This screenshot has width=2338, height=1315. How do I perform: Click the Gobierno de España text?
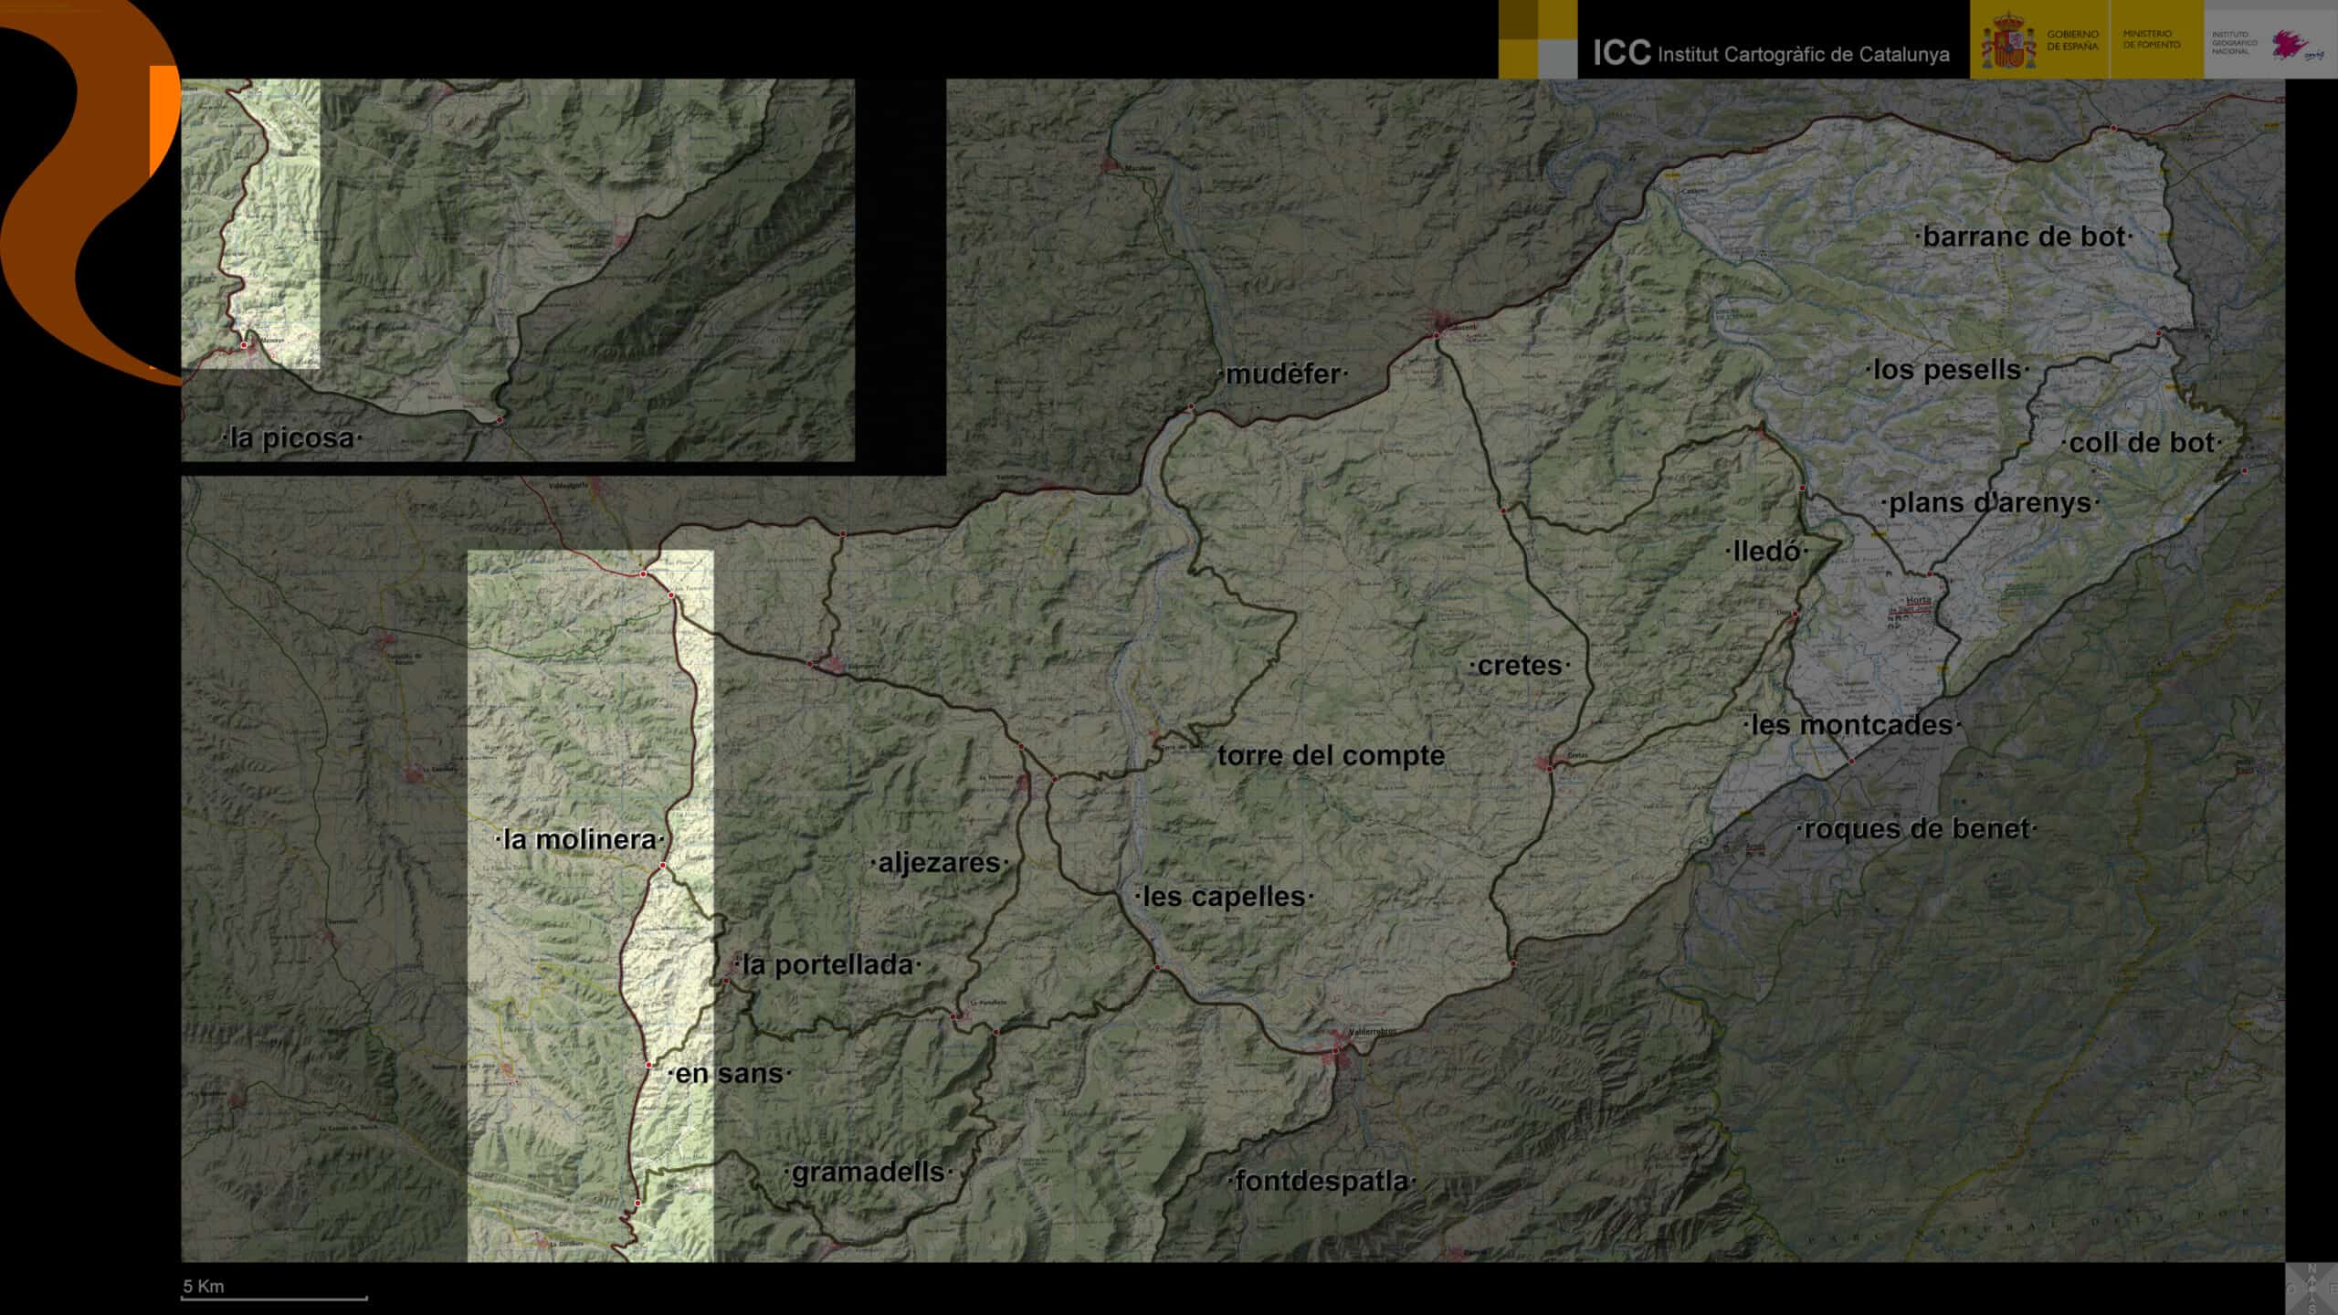pos(2072,40)
